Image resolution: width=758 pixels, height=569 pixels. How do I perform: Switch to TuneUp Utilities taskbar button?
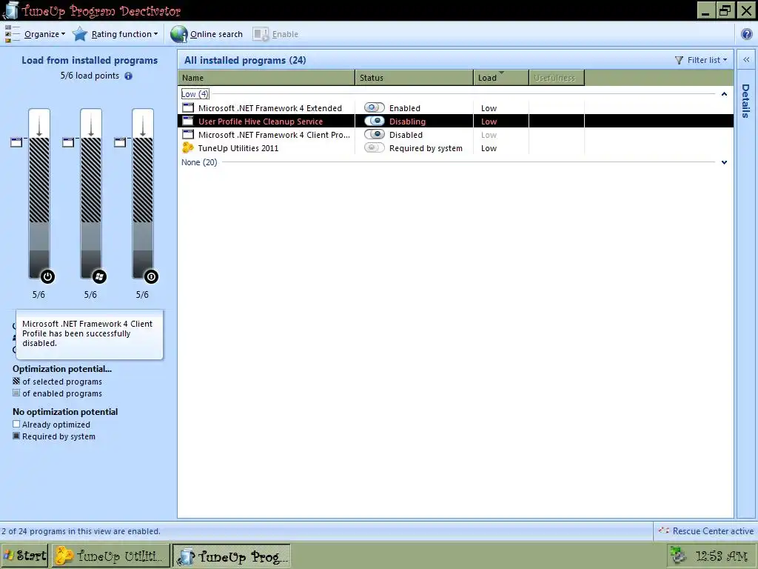pos(111,556)
